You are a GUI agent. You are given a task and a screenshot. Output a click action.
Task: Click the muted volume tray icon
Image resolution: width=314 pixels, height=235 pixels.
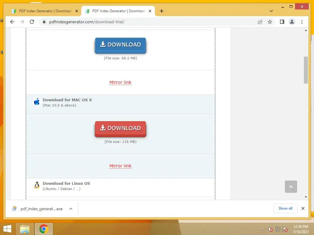[270, 229]
